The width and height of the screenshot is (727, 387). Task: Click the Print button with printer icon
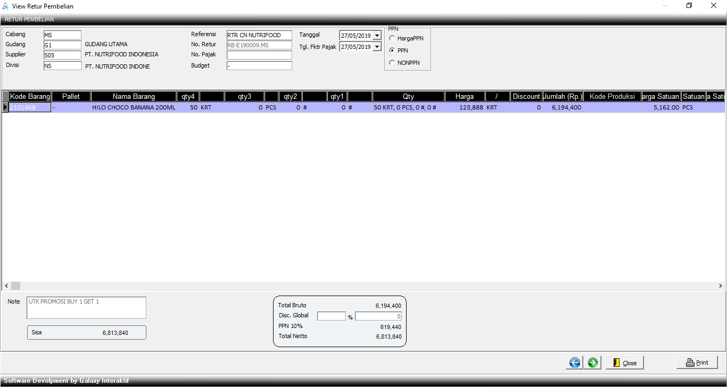(x=697, y=363)
